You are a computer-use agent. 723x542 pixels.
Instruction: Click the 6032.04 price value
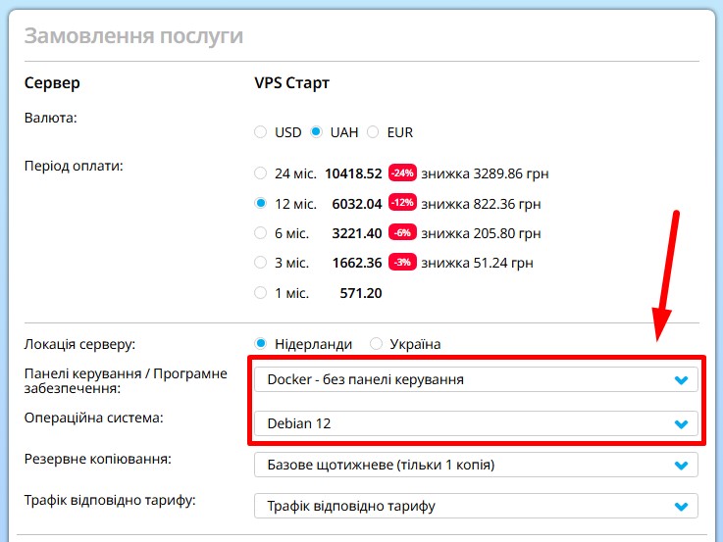pos(357,204)
